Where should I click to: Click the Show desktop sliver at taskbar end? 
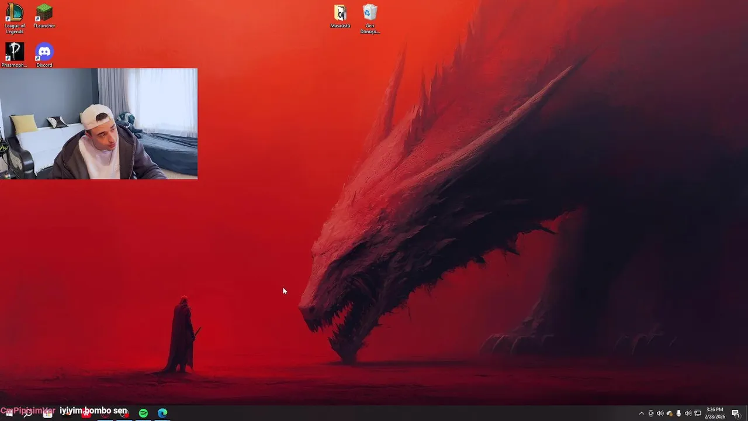746,413
